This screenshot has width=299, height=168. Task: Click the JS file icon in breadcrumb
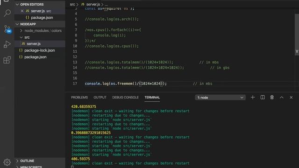pos(83,4)
